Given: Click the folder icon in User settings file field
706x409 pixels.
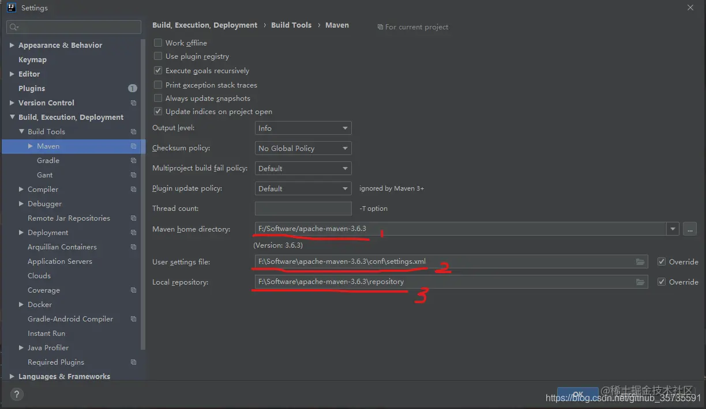Looking at the screenshot, I should pos(640,262).
